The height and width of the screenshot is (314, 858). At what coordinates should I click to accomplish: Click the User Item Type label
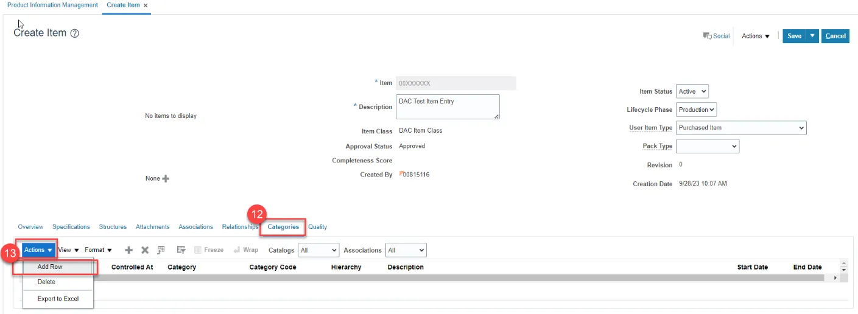click(x=650, y=128)
